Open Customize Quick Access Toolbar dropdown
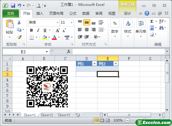 (45, 6)
